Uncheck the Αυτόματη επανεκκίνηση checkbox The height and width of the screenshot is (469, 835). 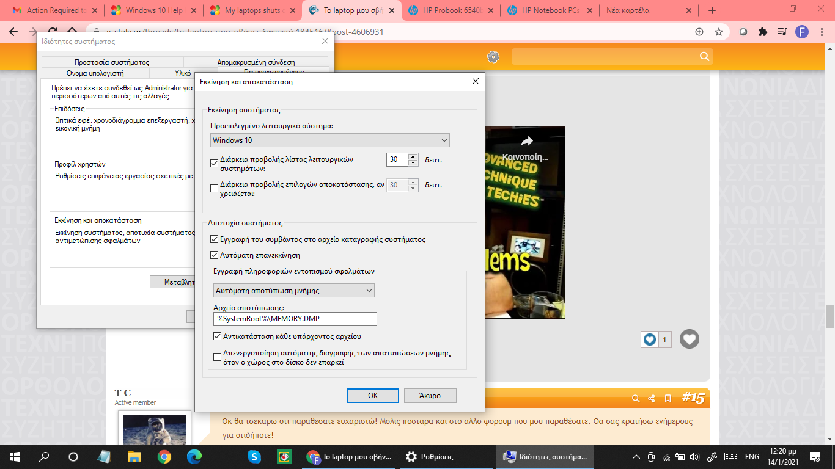tap(214, 255)
